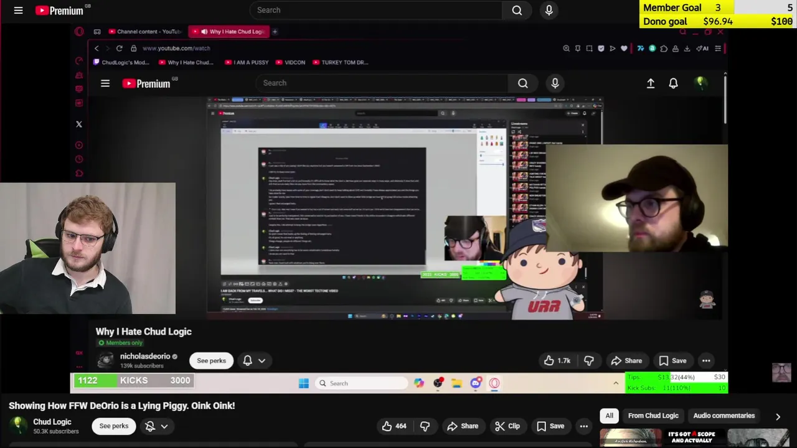The width and height of the screenshot is (797, 448).
Task: Open the nicholasdeorio channel name link
Action: pyautogui.click(x=145, y=357)
